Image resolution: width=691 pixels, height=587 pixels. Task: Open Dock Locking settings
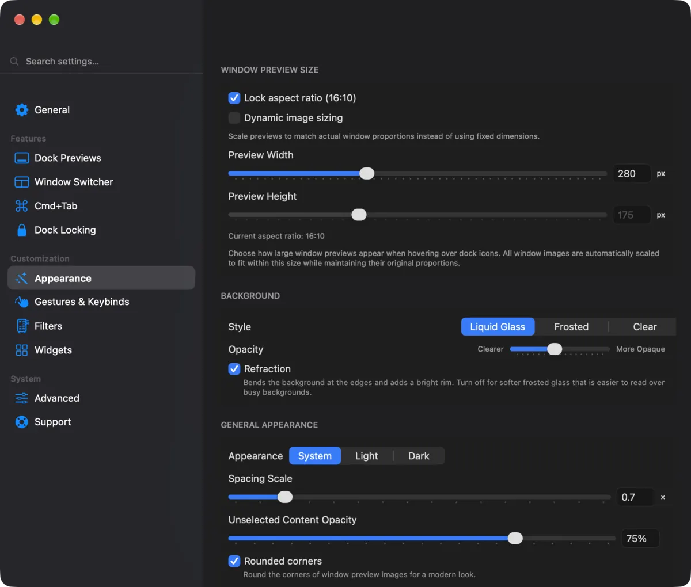[x=101, y=230]
